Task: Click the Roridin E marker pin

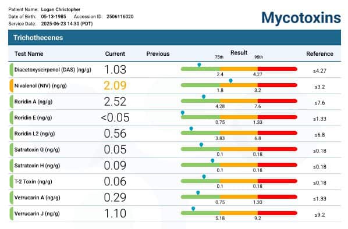Action: pos(182,113)
